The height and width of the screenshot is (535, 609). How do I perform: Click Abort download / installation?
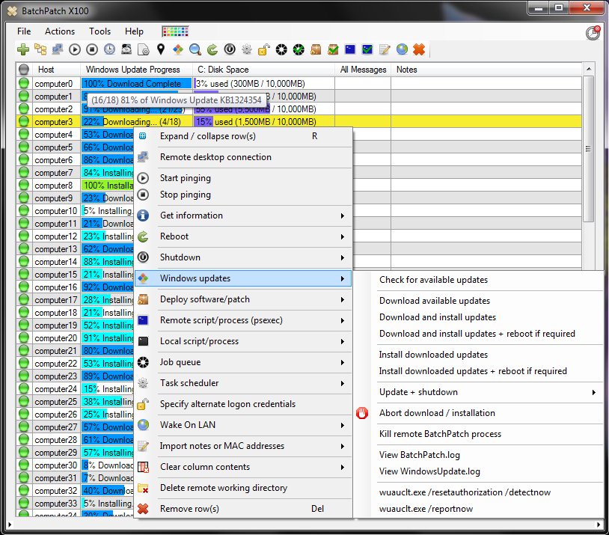[479, 413]
